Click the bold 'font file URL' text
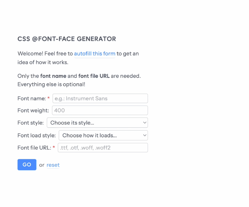Viewport: 249px width, 207px height. coord(94,76)
